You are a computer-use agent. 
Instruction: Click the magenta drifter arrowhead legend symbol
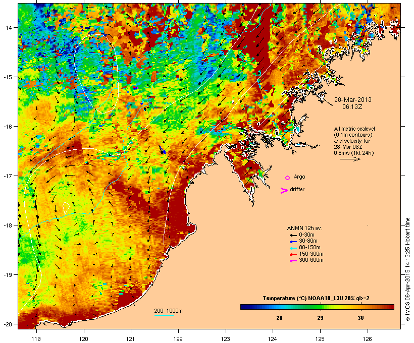pyautogui.click(x=284, y=191)
